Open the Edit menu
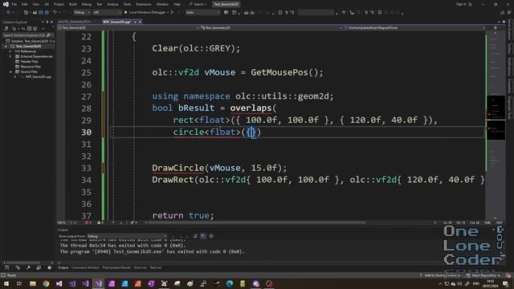 25,4
